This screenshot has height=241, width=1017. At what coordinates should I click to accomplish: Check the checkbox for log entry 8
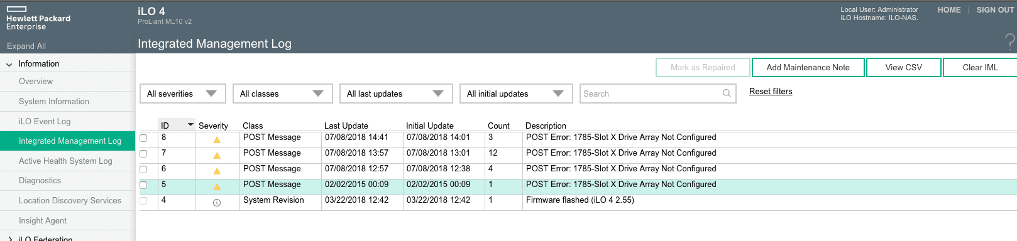pos(143,138)
